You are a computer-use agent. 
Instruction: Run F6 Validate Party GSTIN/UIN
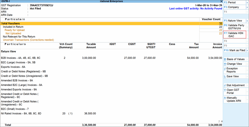(x=235, y=27)
